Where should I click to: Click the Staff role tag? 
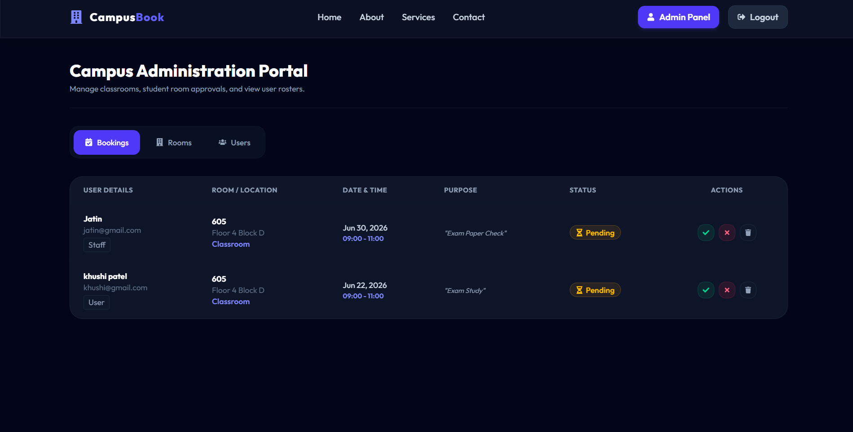point(97,245)
